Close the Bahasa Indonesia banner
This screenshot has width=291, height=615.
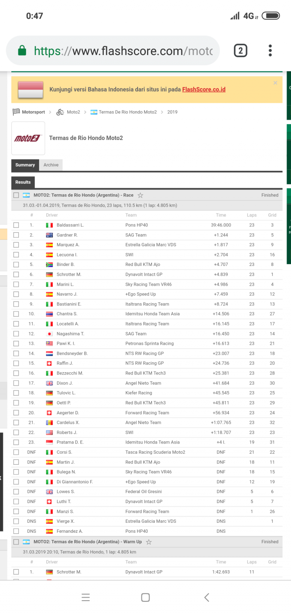[275, 83]
